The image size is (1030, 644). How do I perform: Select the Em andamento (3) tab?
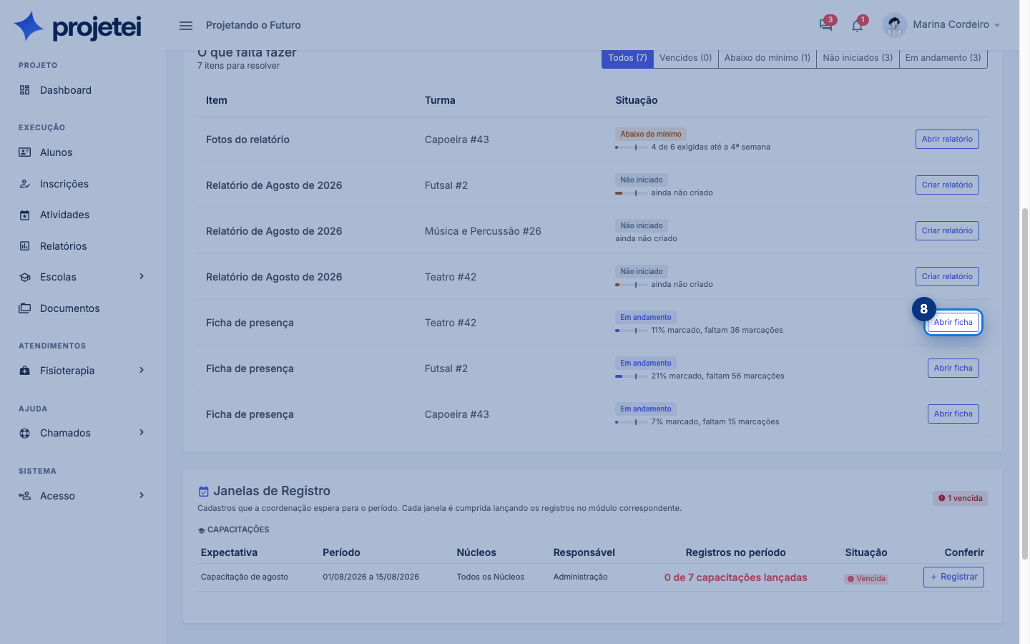coord(943,58)
